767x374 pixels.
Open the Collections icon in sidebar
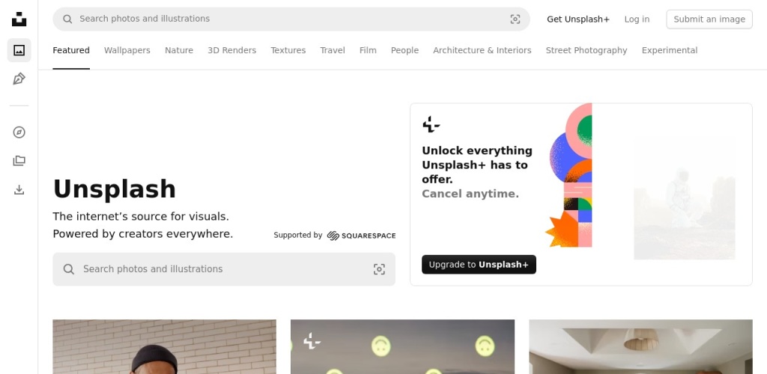tap(19, 161)
